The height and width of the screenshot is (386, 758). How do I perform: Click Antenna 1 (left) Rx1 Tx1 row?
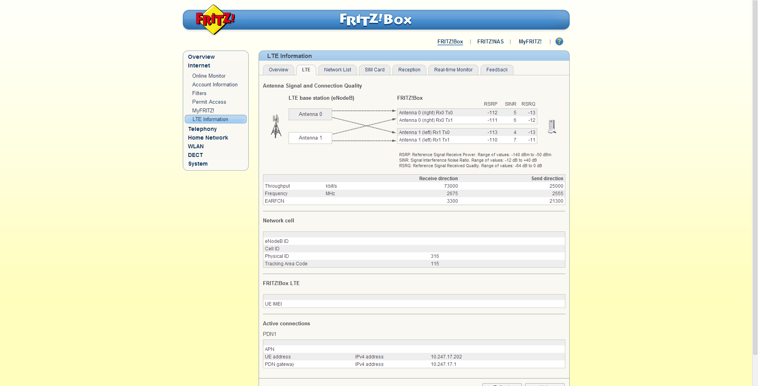pyautogui.click(x=467, y=140)
